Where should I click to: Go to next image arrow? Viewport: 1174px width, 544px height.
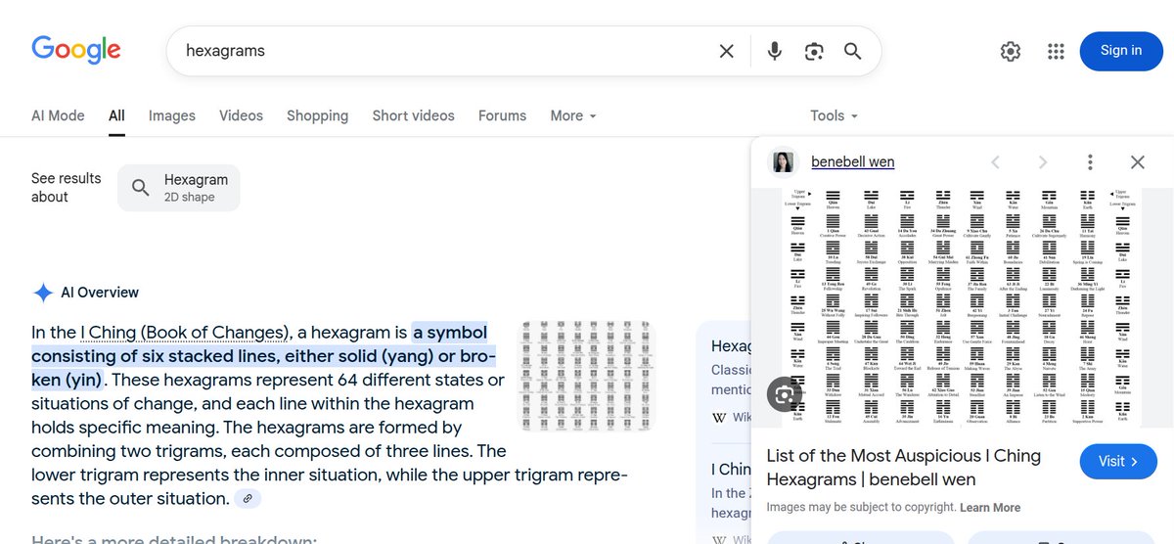pos(1043,162)
